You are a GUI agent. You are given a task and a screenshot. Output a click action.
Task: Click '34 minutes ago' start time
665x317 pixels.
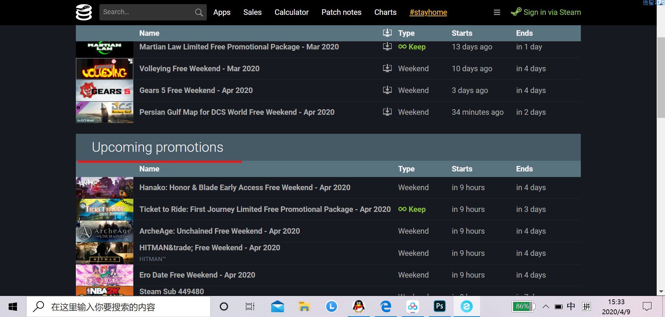tap(478, 112)
